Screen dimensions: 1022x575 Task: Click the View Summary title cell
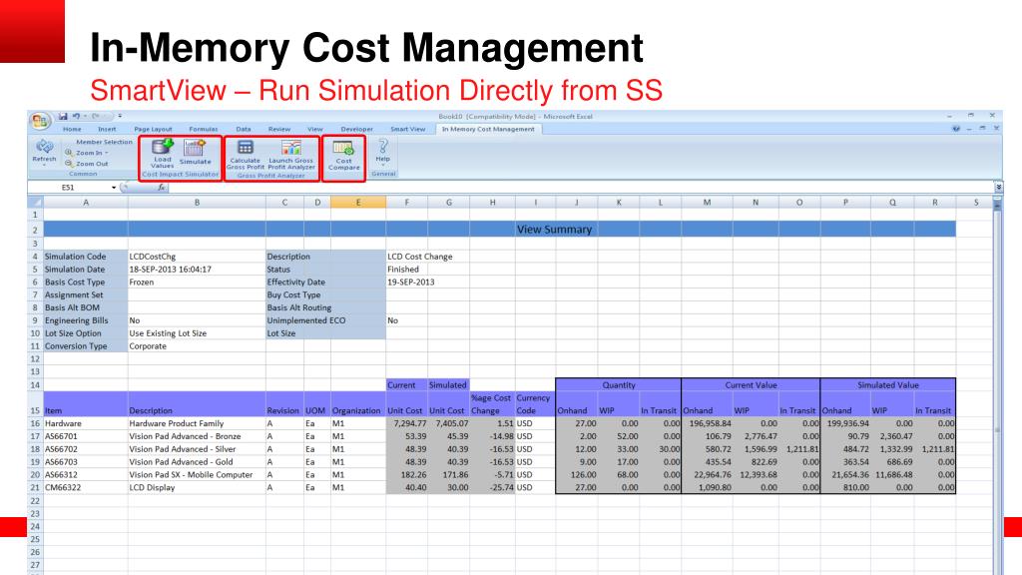pos(554,230)
